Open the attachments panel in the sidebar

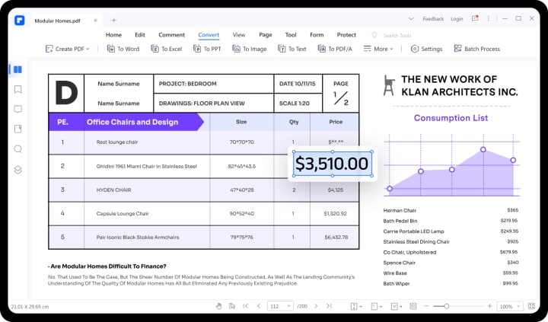[x=18, y=129]
